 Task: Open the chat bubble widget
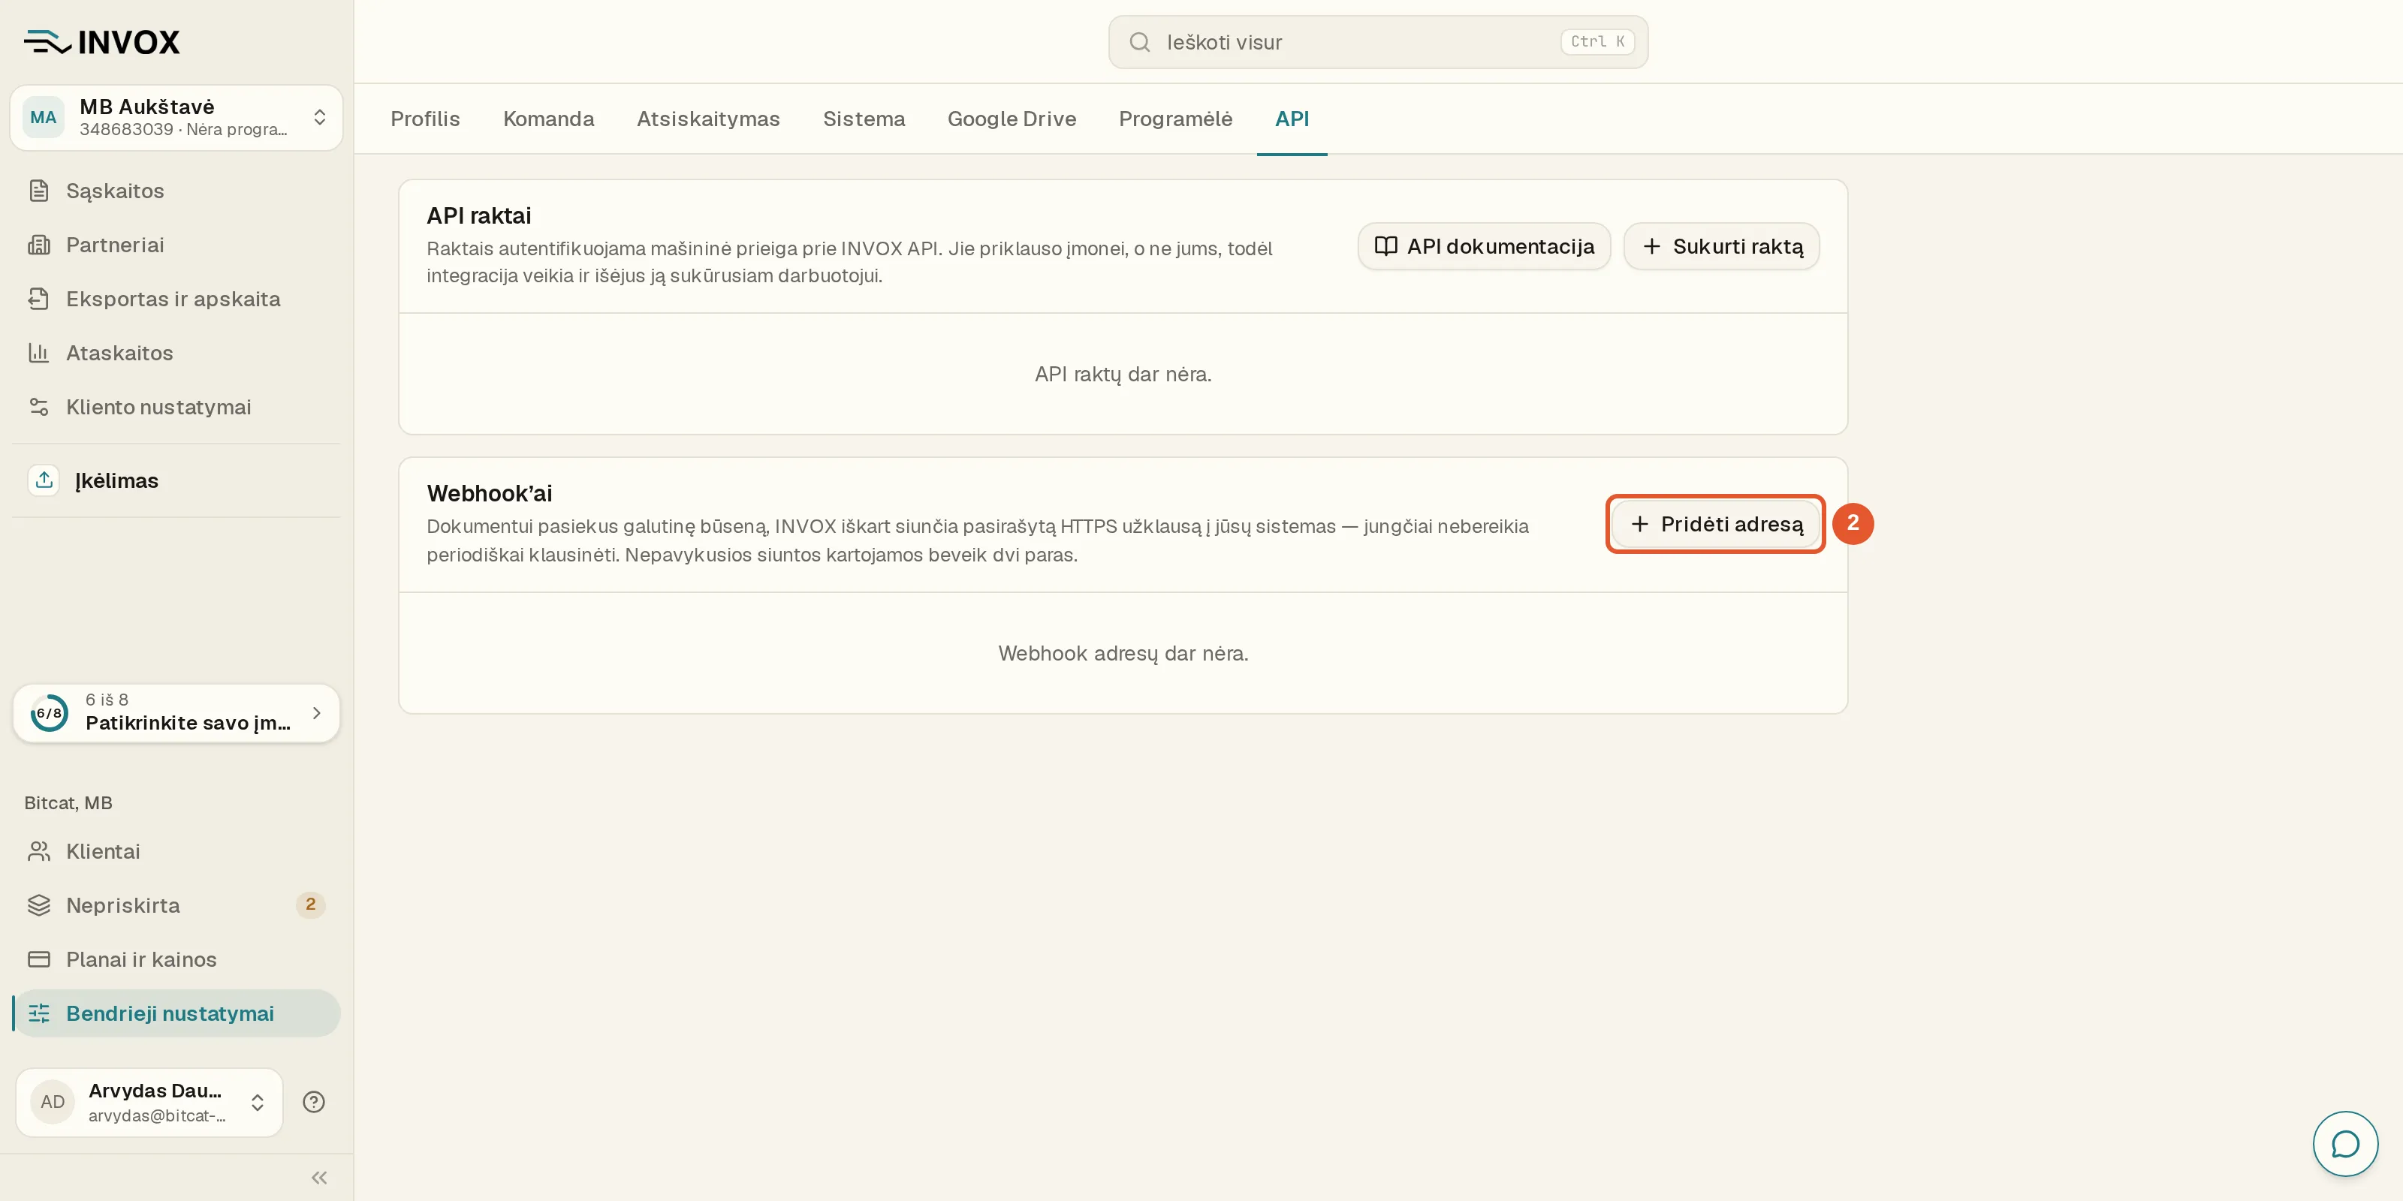[2345, 1143]
